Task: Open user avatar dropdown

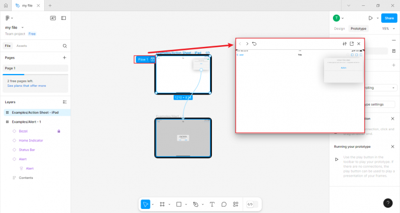Action: point(342,18)
